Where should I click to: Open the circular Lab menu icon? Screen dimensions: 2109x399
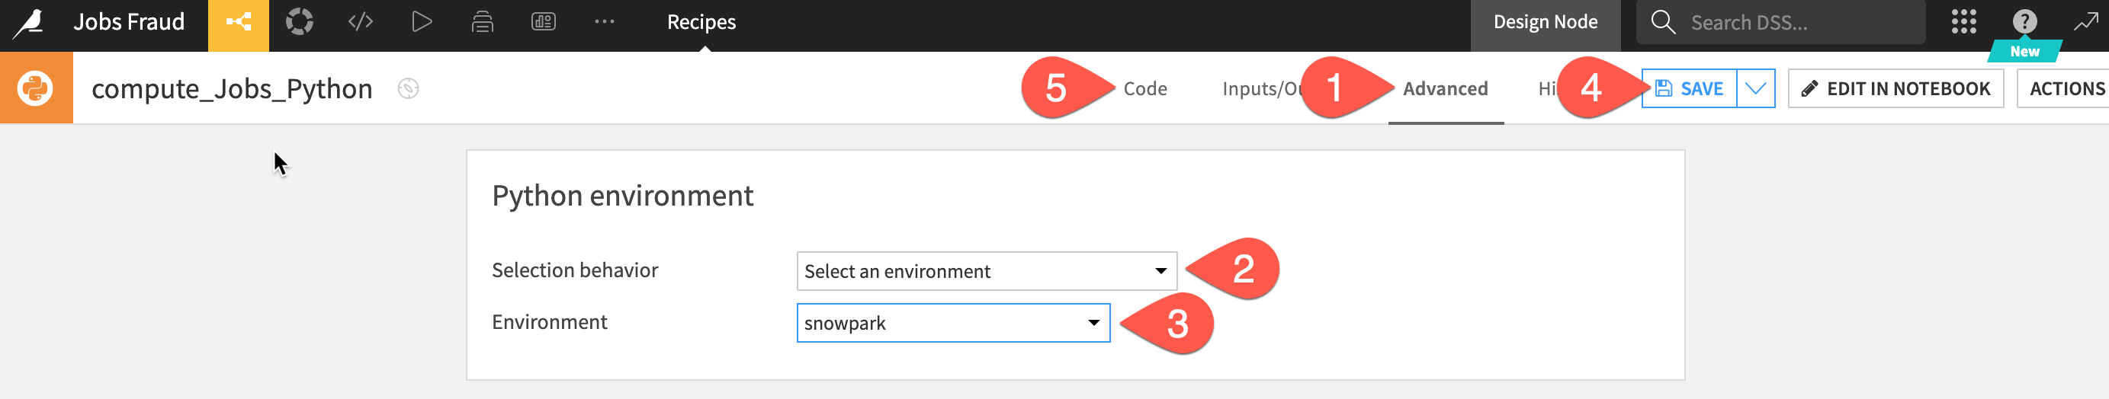coord(299,23)
